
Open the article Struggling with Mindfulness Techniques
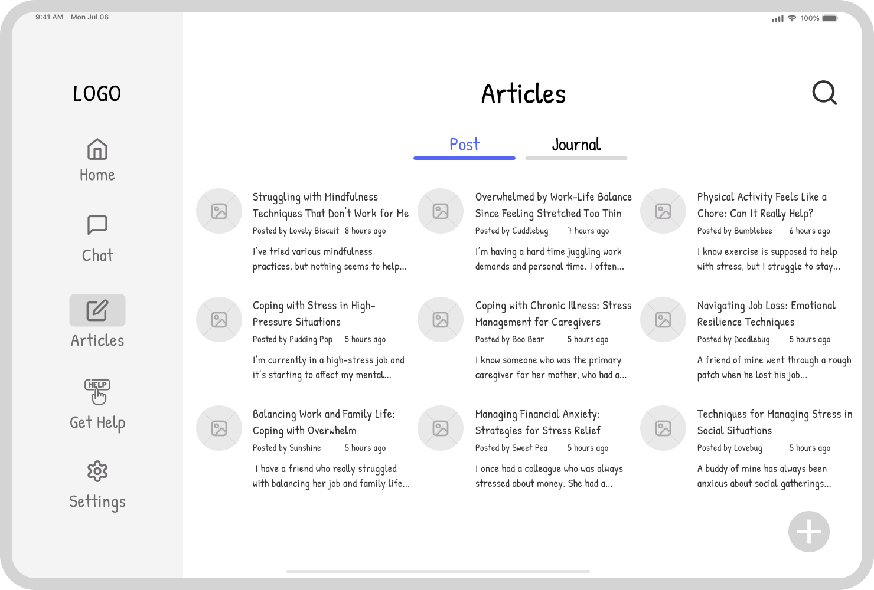pos(330,205)
